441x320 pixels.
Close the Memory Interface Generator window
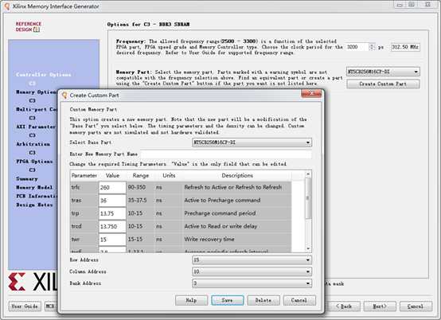(428, 5)
